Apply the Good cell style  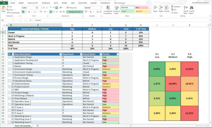coord(128,11)
